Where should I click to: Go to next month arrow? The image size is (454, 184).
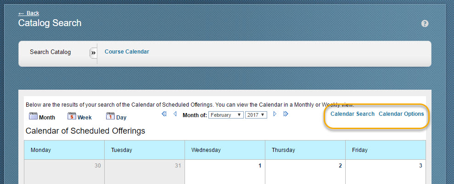click(x=275, y=114)
